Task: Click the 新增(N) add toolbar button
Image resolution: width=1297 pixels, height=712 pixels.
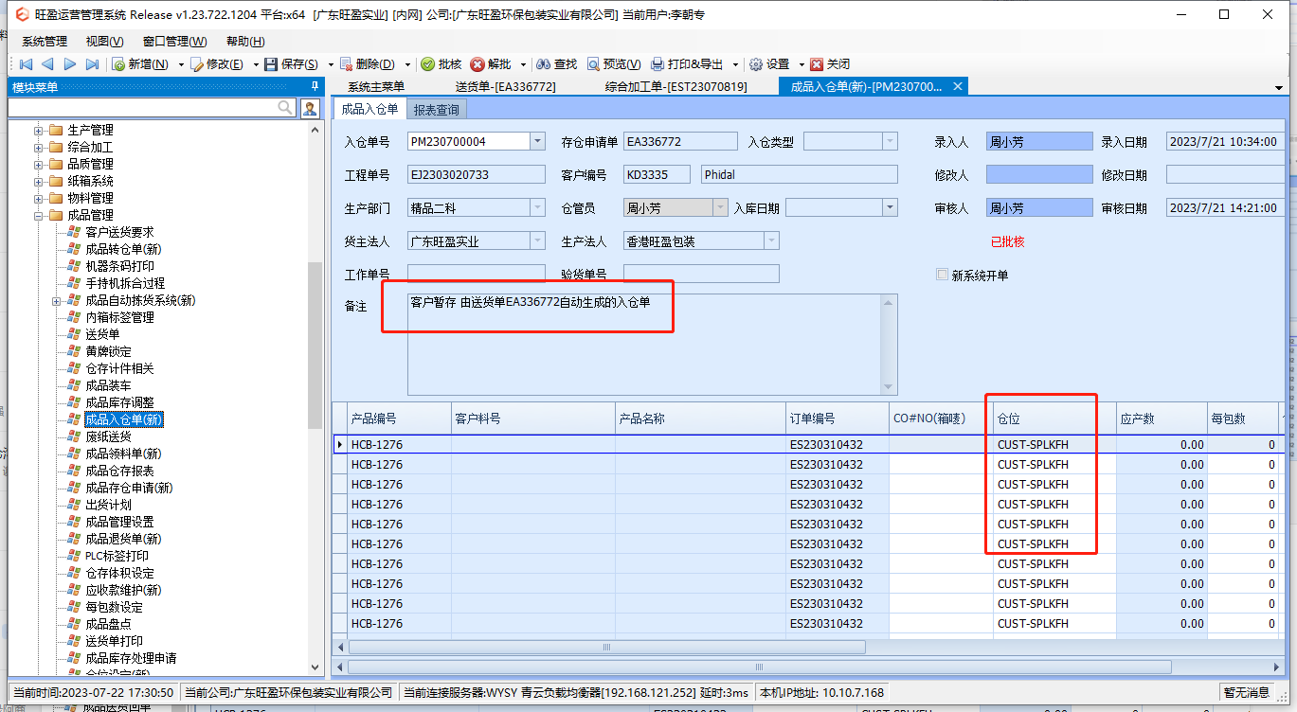Action: [x=140, y=64]
